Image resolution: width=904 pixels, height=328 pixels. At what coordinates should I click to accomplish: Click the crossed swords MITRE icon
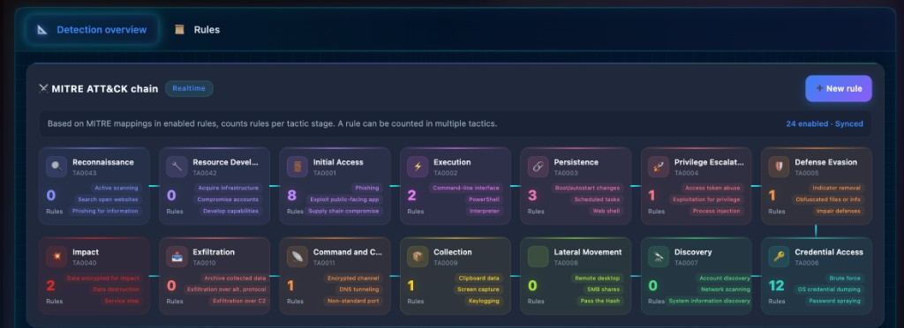coord(43,89)
